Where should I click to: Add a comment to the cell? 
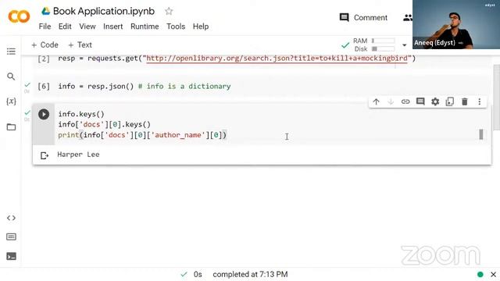click(x=420, y=101)
